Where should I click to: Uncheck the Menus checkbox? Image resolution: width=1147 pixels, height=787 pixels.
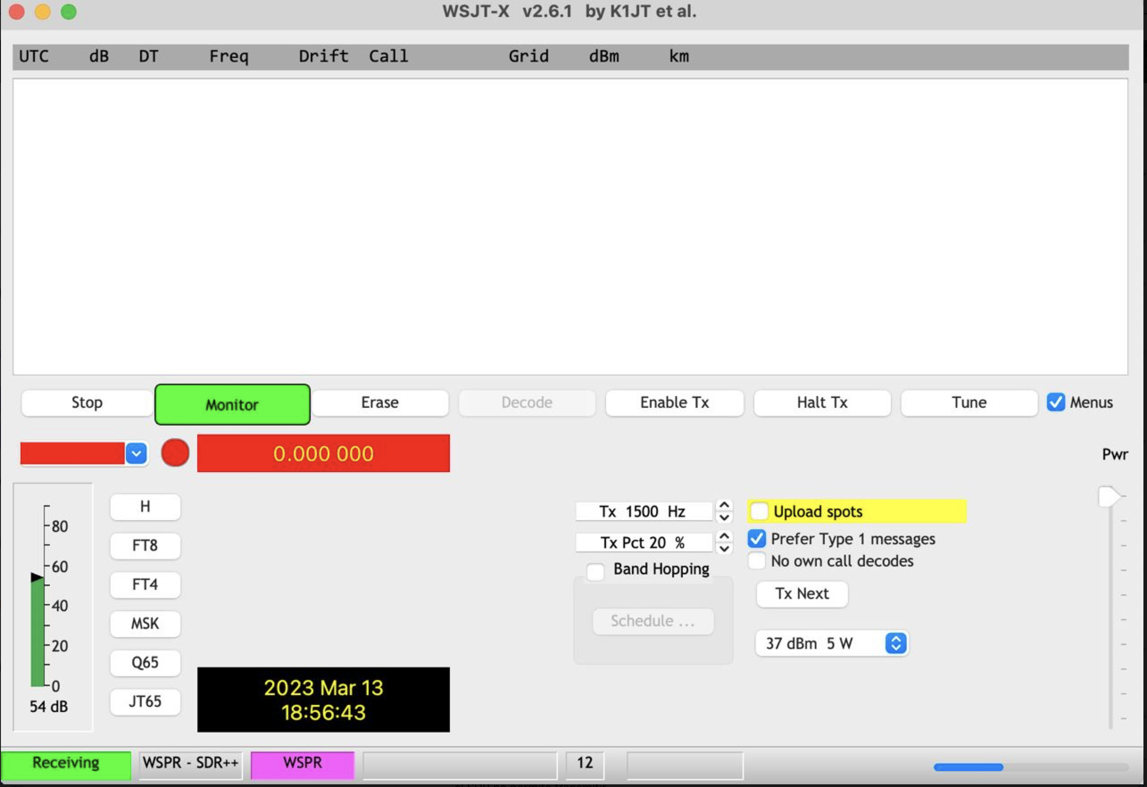tap(1056, 402)
